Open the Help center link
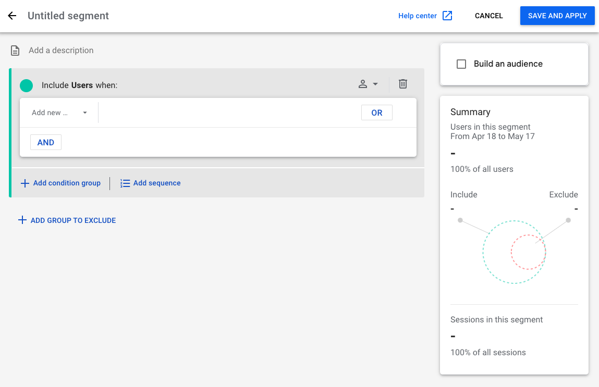 coord(417,16)
